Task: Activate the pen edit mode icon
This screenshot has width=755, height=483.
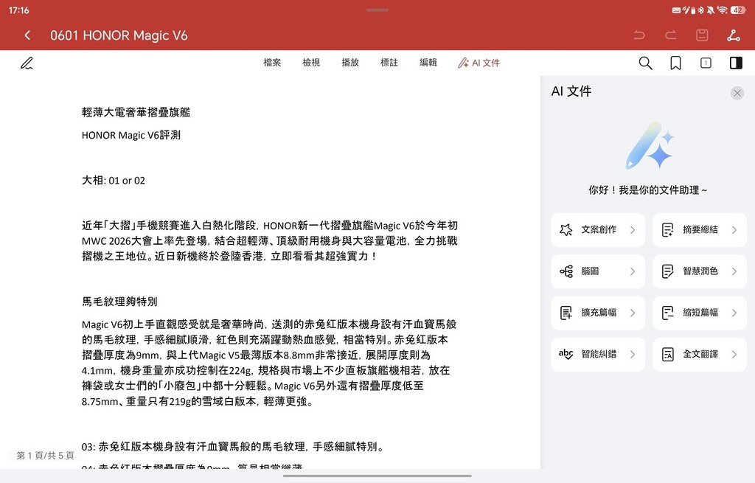Action: click(27, 63)
